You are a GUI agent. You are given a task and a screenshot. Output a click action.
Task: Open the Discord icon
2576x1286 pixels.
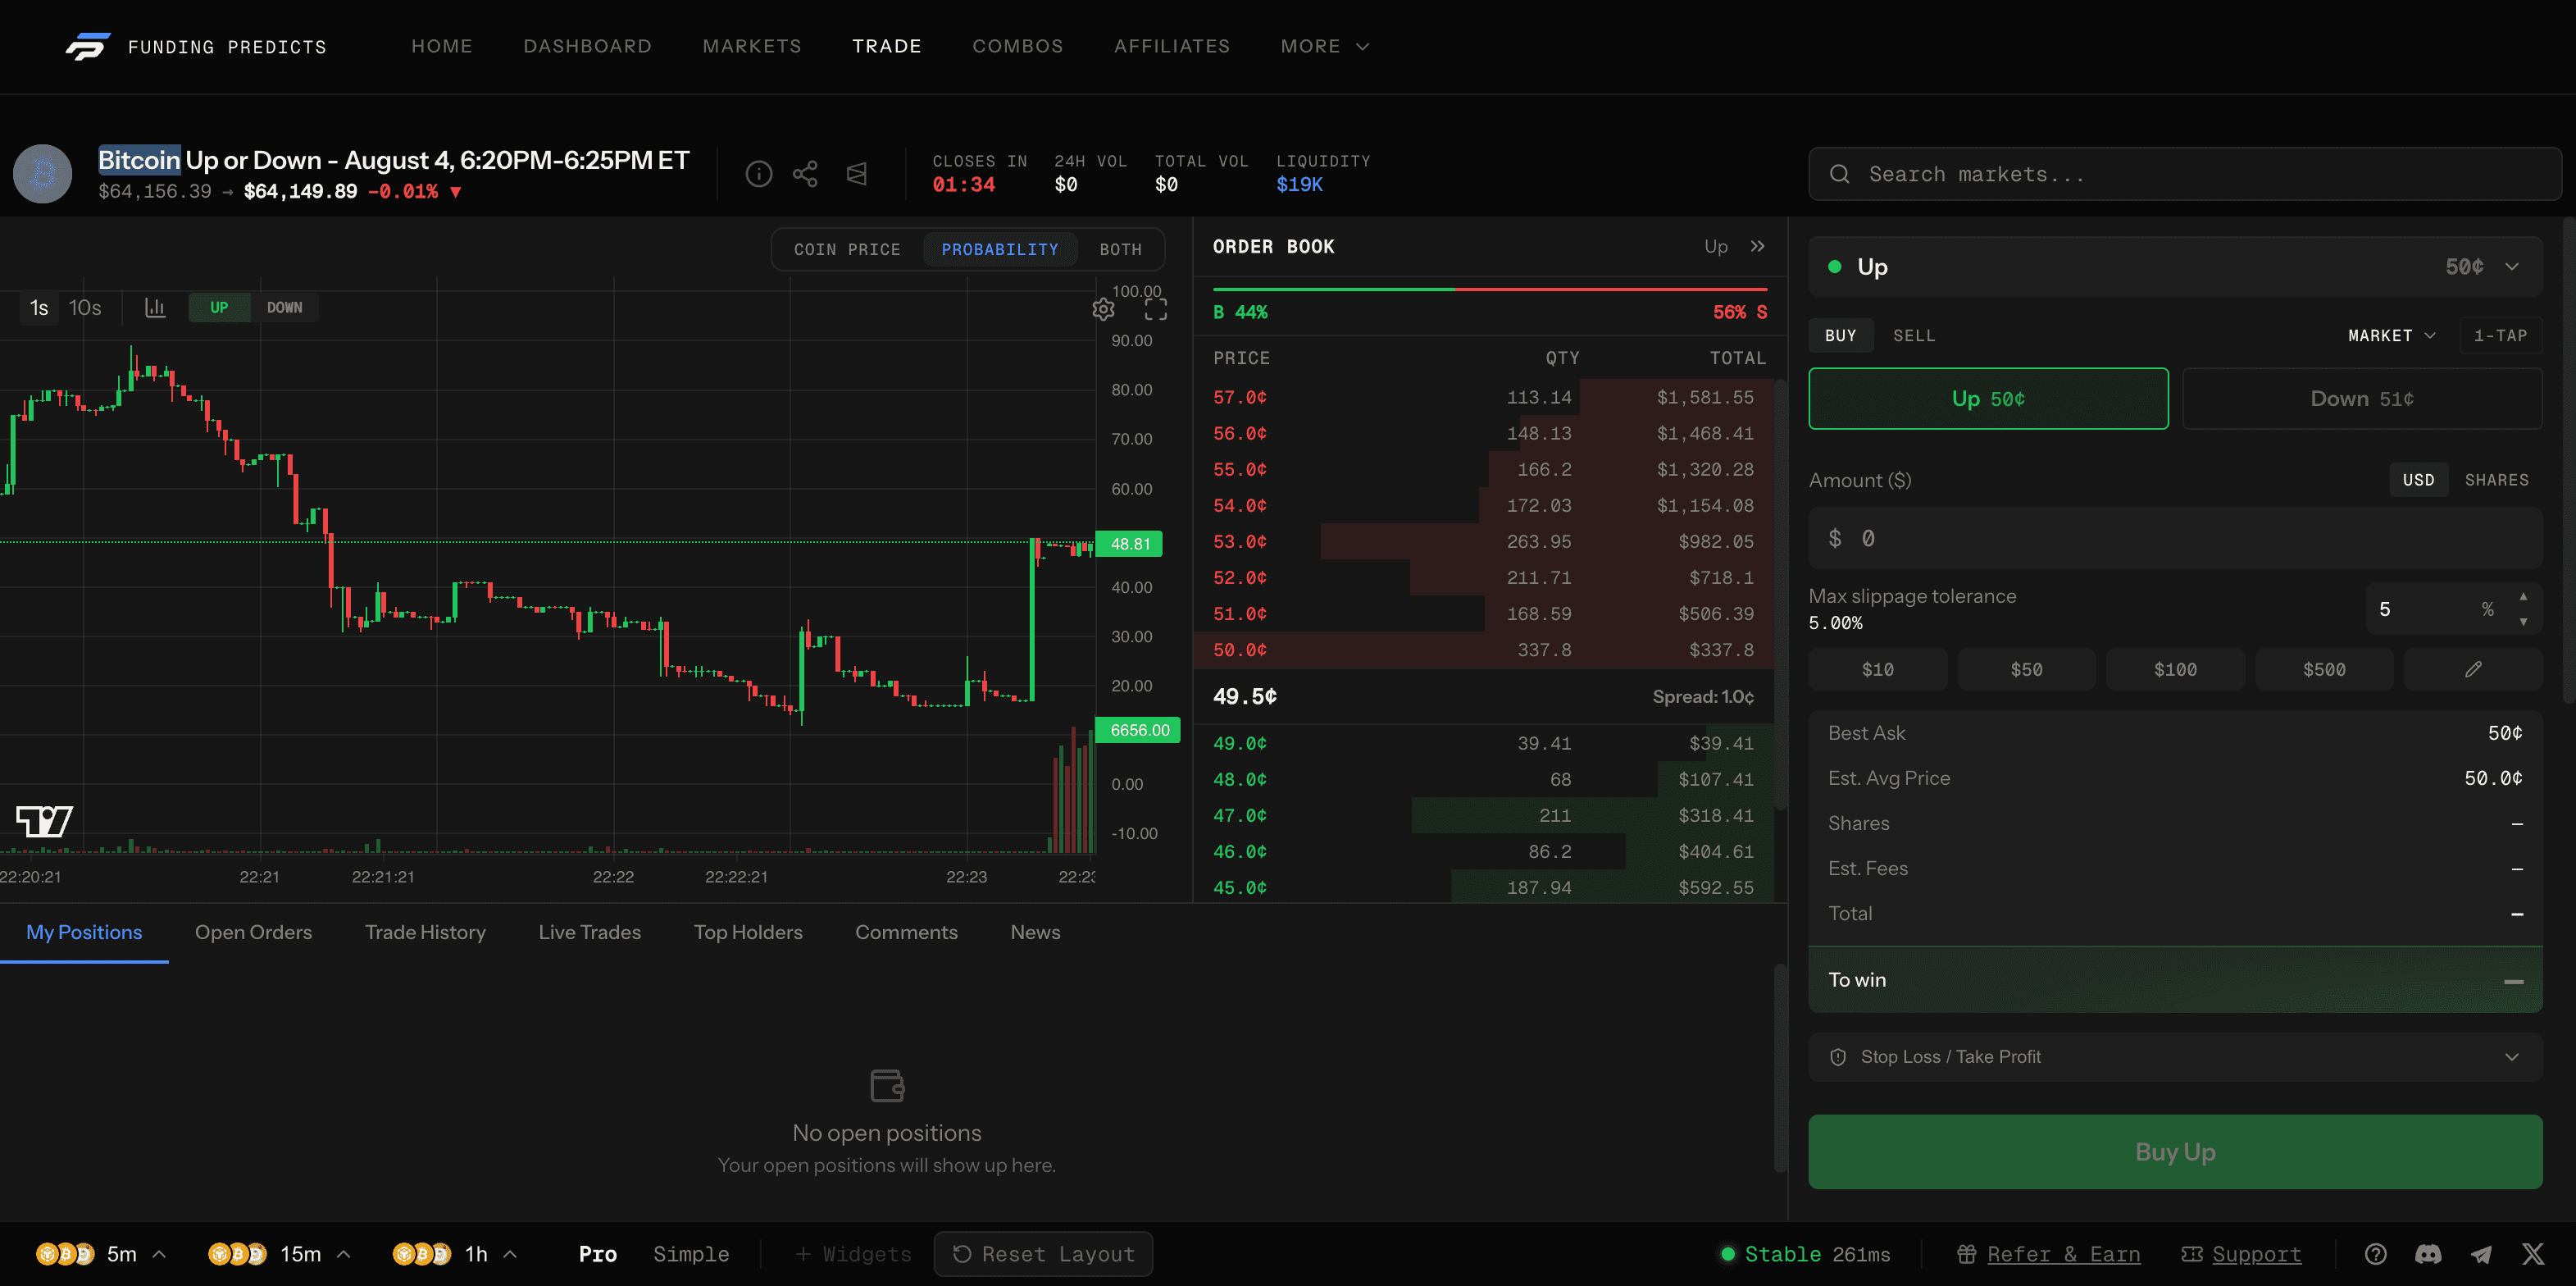point(2428,1254)
